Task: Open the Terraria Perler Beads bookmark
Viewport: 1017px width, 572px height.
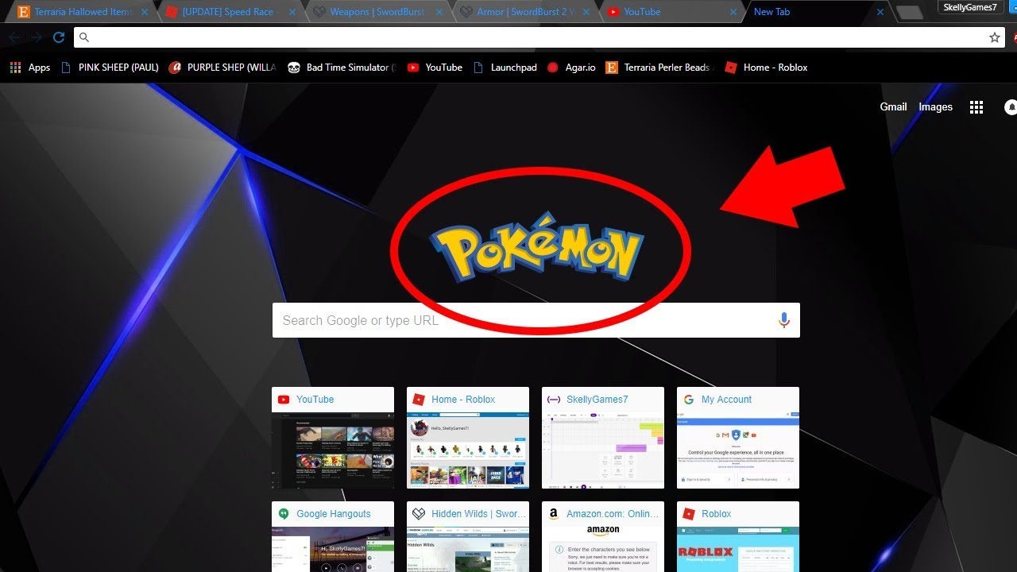Action: [659, 68]
